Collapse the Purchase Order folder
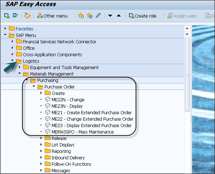The width and height of the screenshot is (215, 174). coord(34,87)
